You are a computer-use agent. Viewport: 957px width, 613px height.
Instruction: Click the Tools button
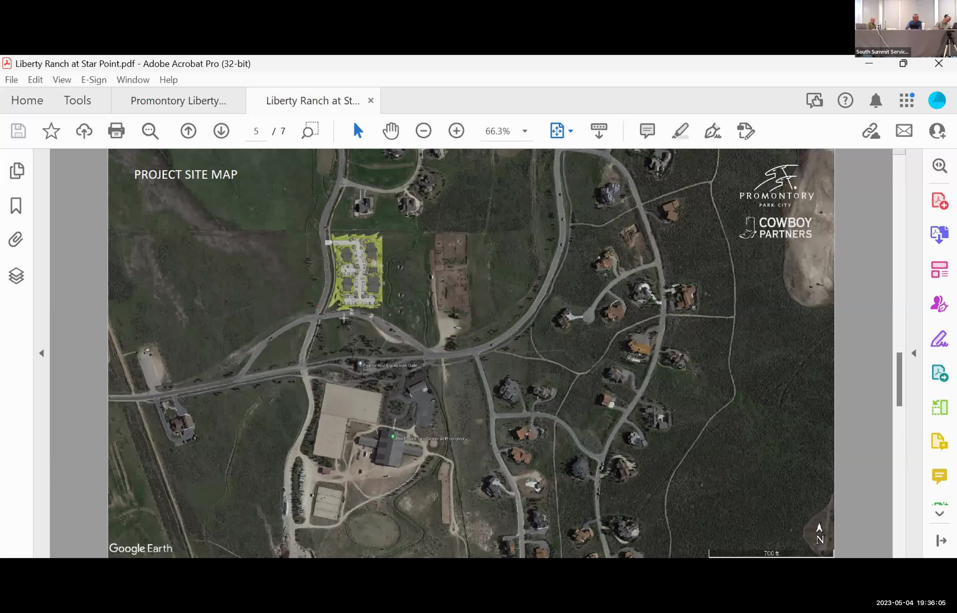pos(77,100)
